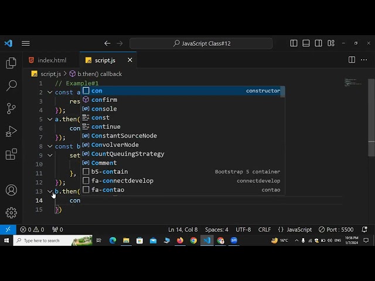Toggle the primary side bar layout icon
This screenshot has width=375, height=281.
coord(294,43)
